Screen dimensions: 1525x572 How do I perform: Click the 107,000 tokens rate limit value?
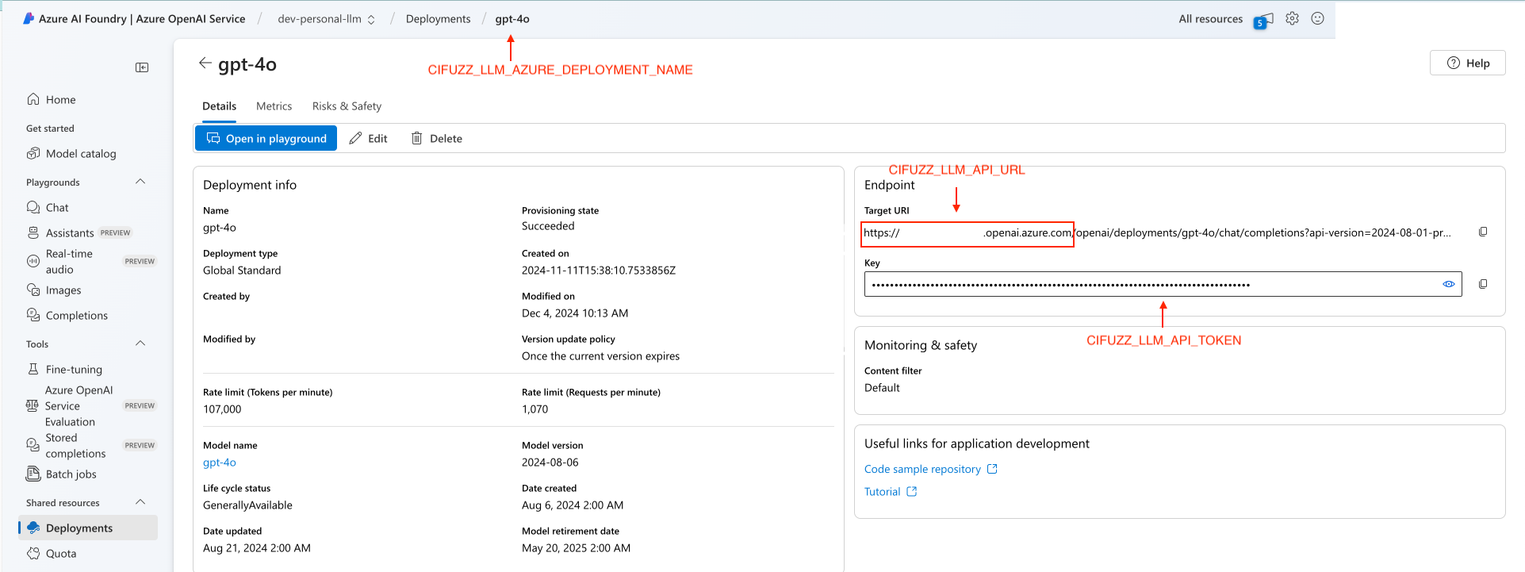click(222, 409)
